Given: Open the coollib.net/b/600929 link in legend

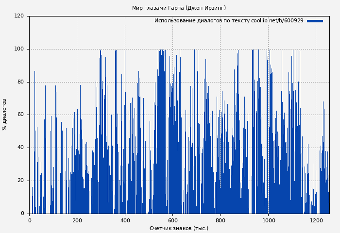Looking at the screenshot, I should click(x=277, y=21).
